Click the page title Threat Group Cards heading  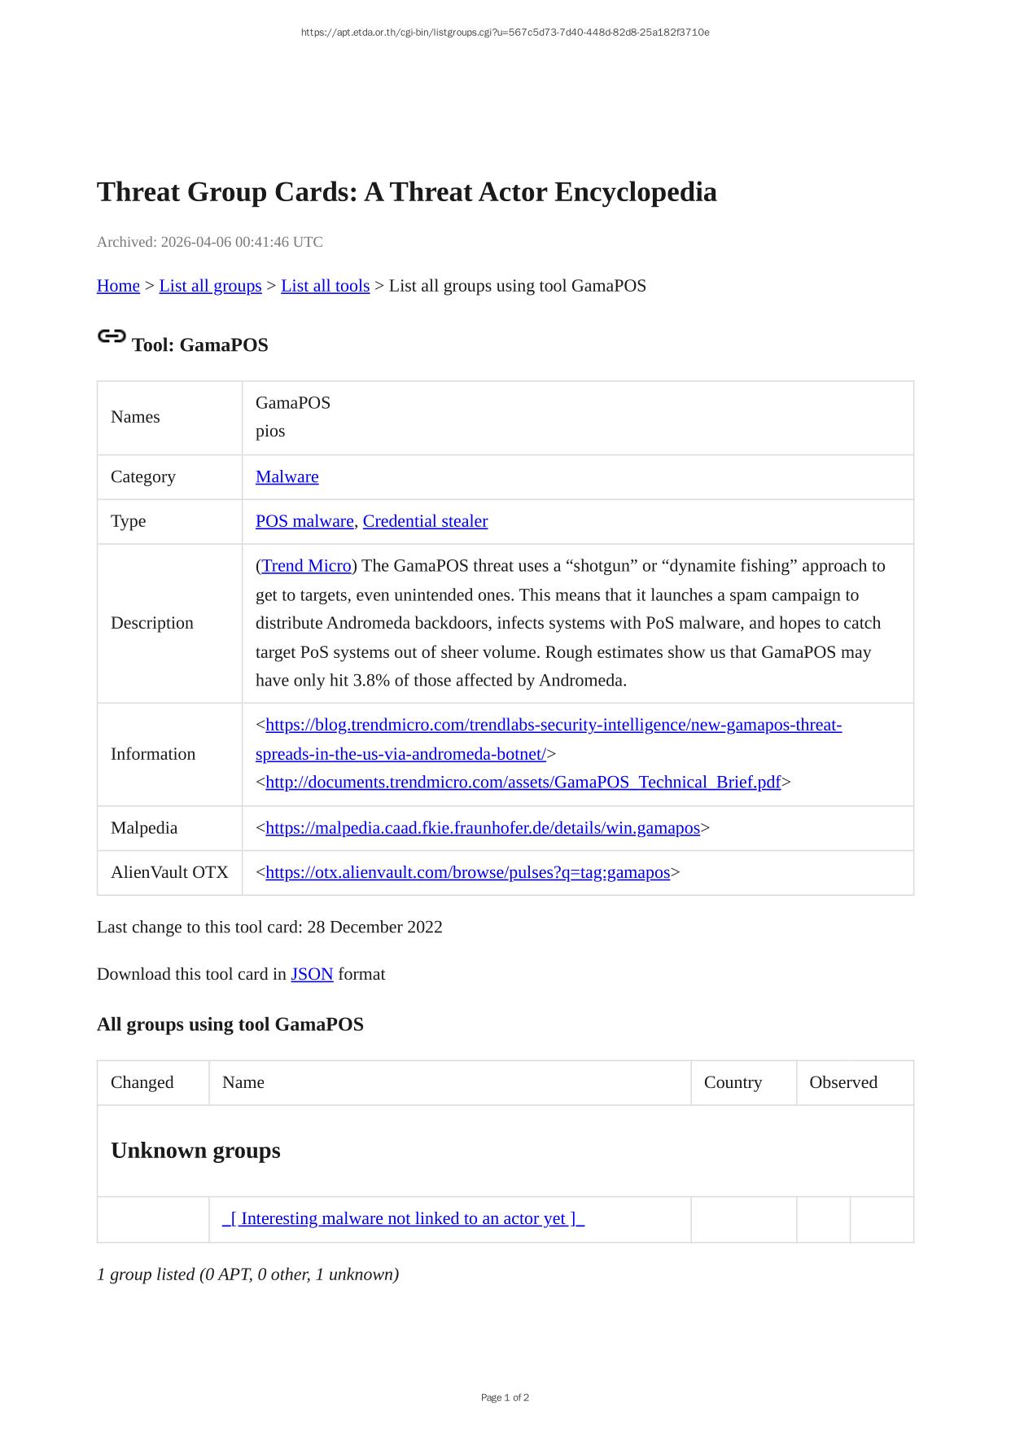click(x=406, y=192)
